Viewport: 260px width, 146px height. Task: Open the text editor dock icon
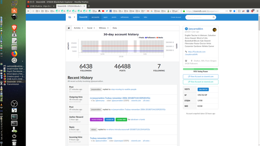[14, 41]
